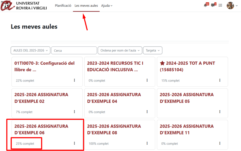Open three-dot menu for ASSIGNATURA D'EXEMPLE 11
The height and width of the screenshot is (151, 241).
point(220,143)
